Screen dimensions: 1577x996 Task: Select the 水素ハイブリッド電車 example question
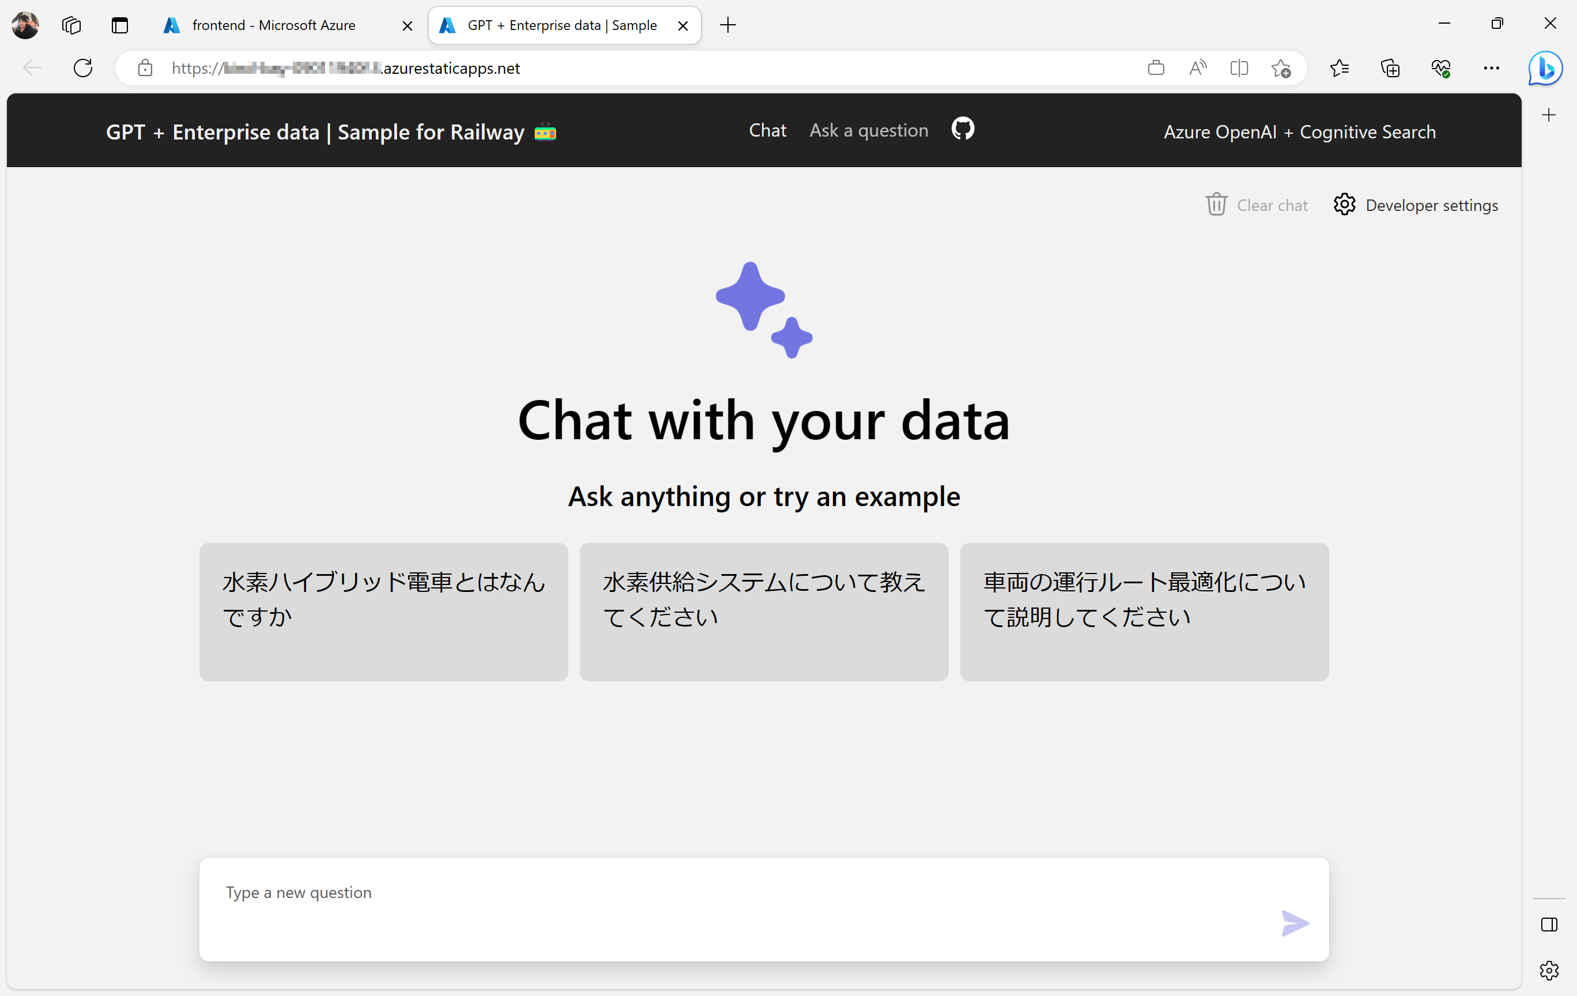(x=383, y=612)
